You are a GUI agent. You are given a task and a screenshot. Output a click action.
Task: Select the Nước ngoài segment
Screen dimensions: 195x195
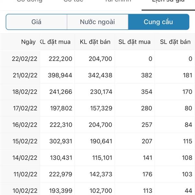coord(97,22)
